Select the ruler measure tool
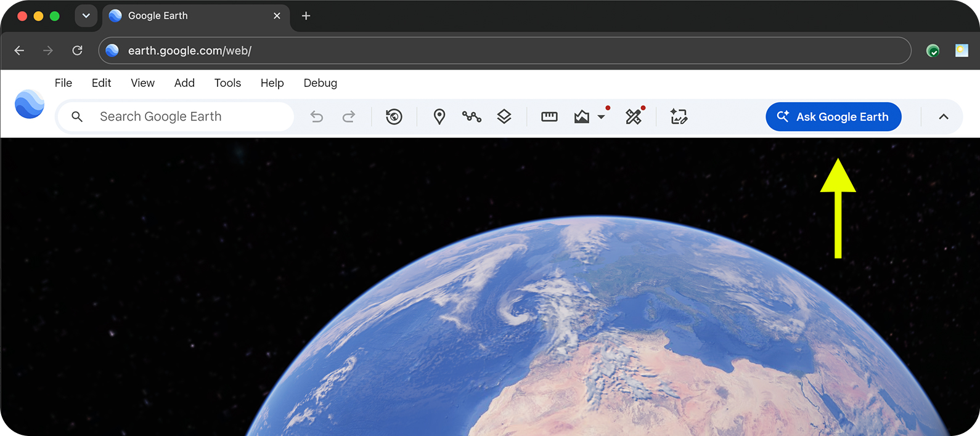Screen dimensions: 980x436 click(x=549, y=116)
